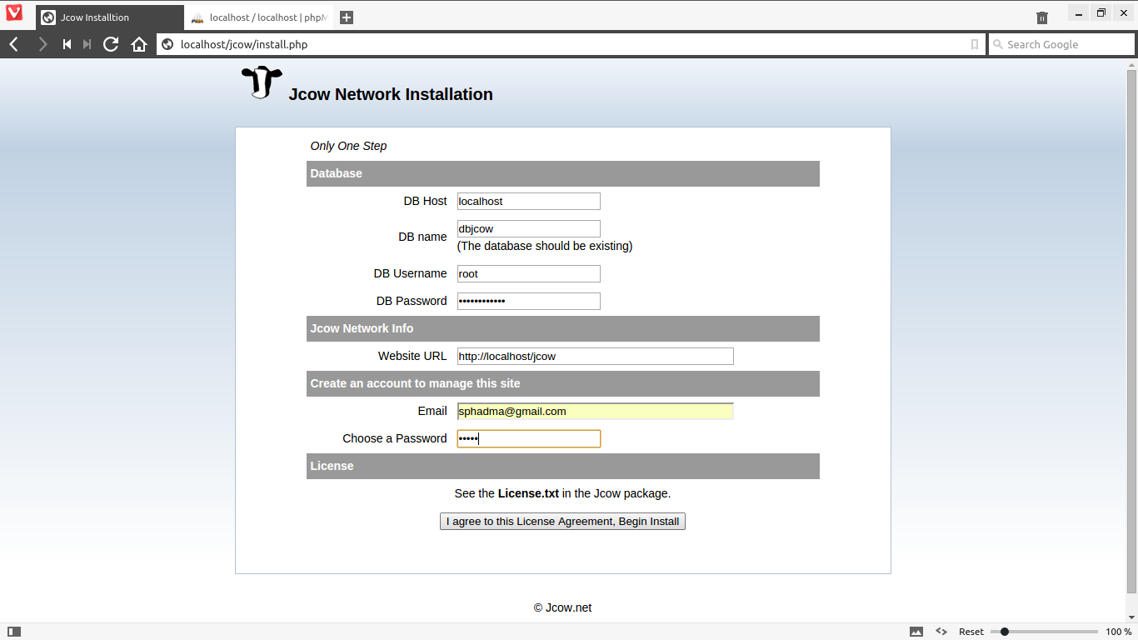Toggle the side panel in status bar
Screen dimensions: 1138x640
[x=13, y=632]
